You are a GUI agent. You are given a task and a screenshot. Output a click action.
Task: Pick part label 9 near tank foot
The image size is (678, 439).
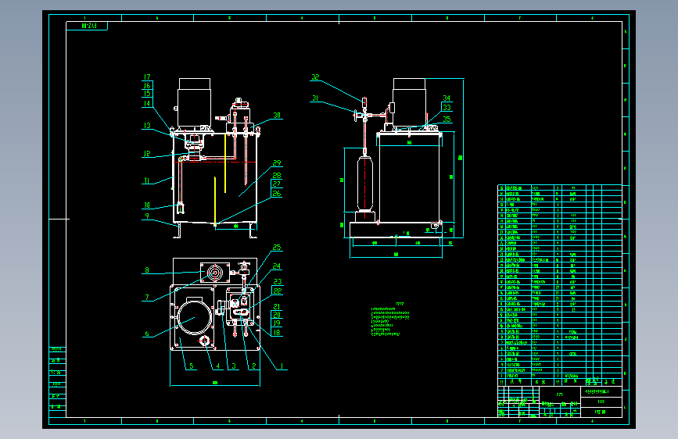point(147,216)
